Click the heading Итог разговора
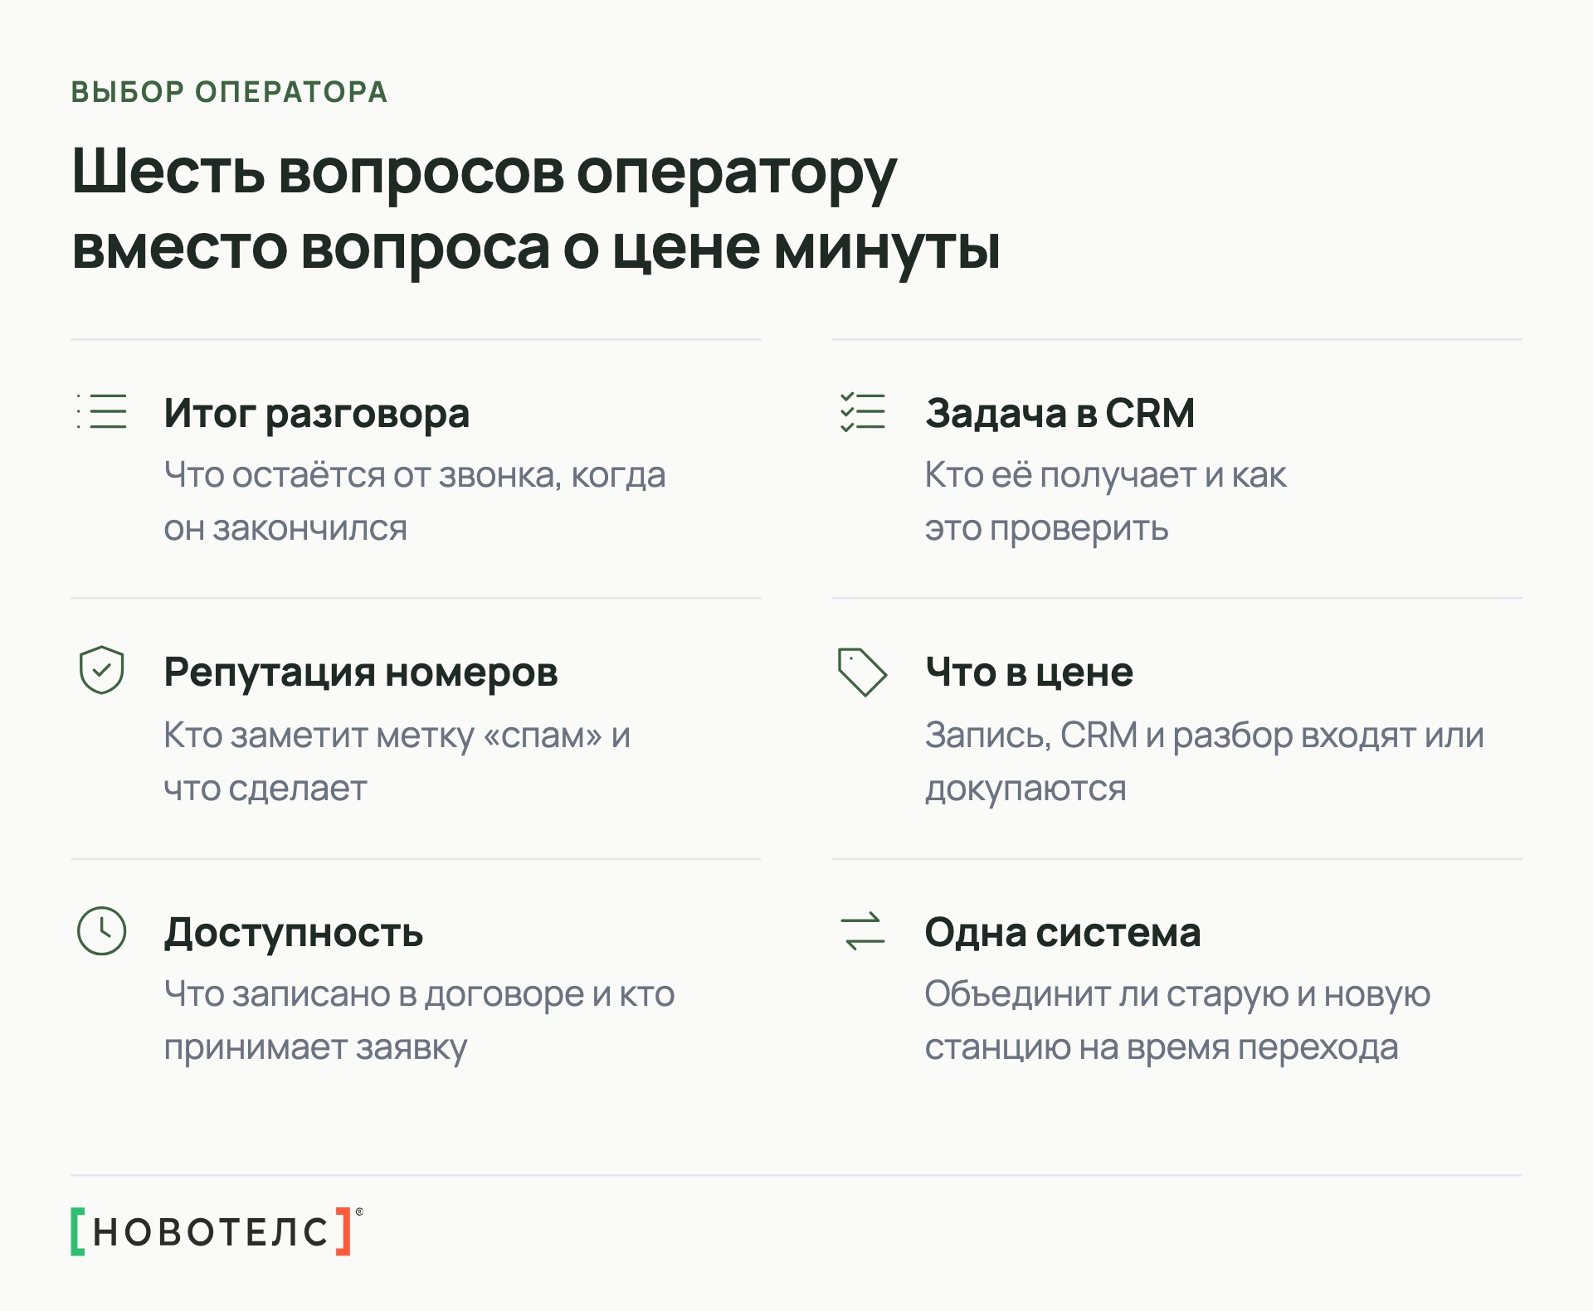Viewport: 1593px width, 1311px height. 316,413
